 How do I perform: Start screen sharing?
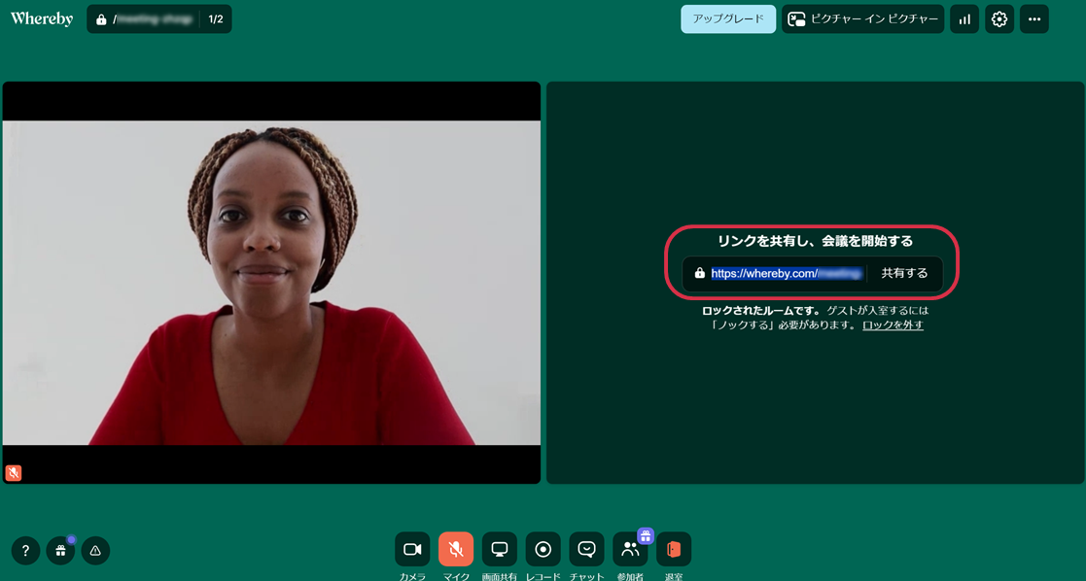(x=500, y=549)
